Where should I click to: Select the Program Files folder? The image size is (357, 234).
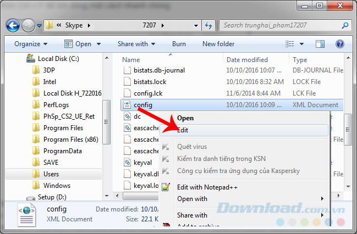[63, 128]
